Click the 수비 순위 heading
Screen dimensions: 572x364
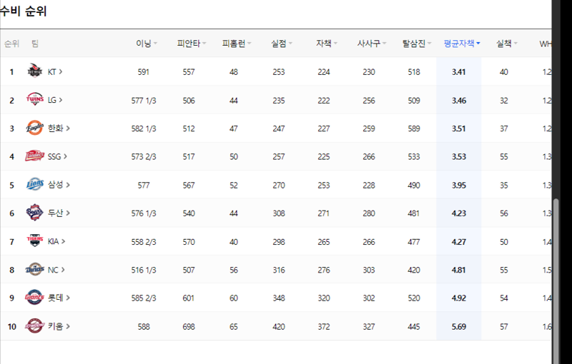[24, 11]
